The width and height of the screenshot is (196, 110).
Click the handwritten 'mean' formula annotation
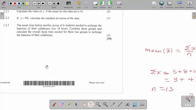click(x=171, y=50)
